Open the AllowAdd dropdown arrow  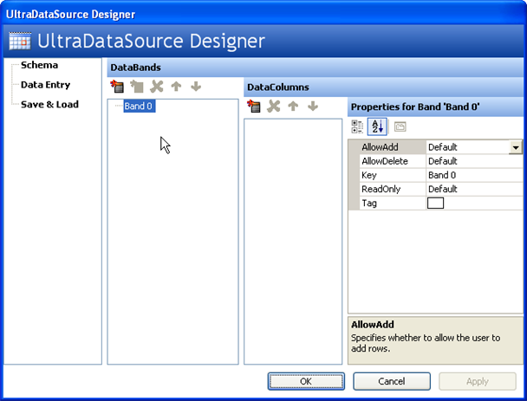[x=516, y=147]
